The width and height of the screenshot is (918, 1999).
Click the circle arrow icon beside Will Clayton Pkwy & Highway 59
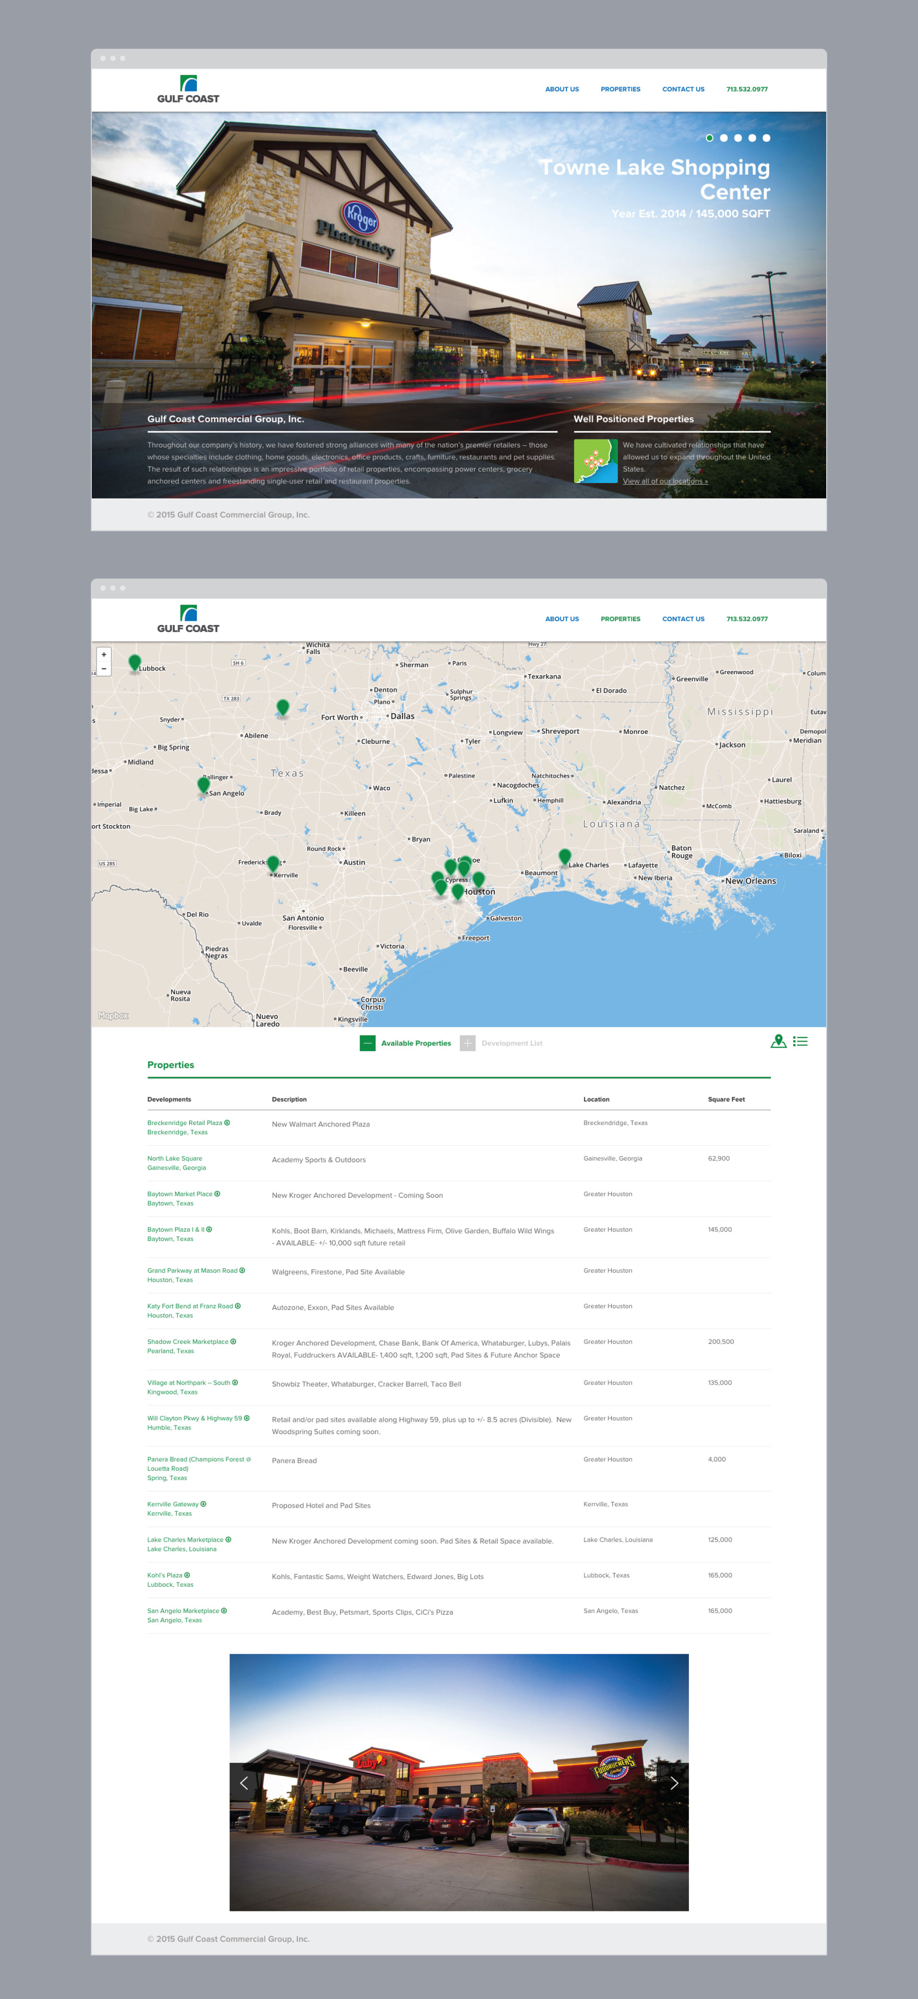point(247,1419)
